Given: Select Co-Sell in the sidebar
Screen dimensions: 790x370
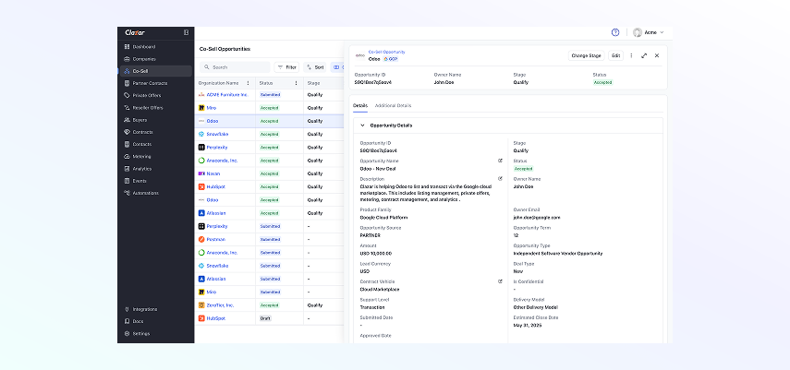Looking at the screenshot, I should (155, 71).
